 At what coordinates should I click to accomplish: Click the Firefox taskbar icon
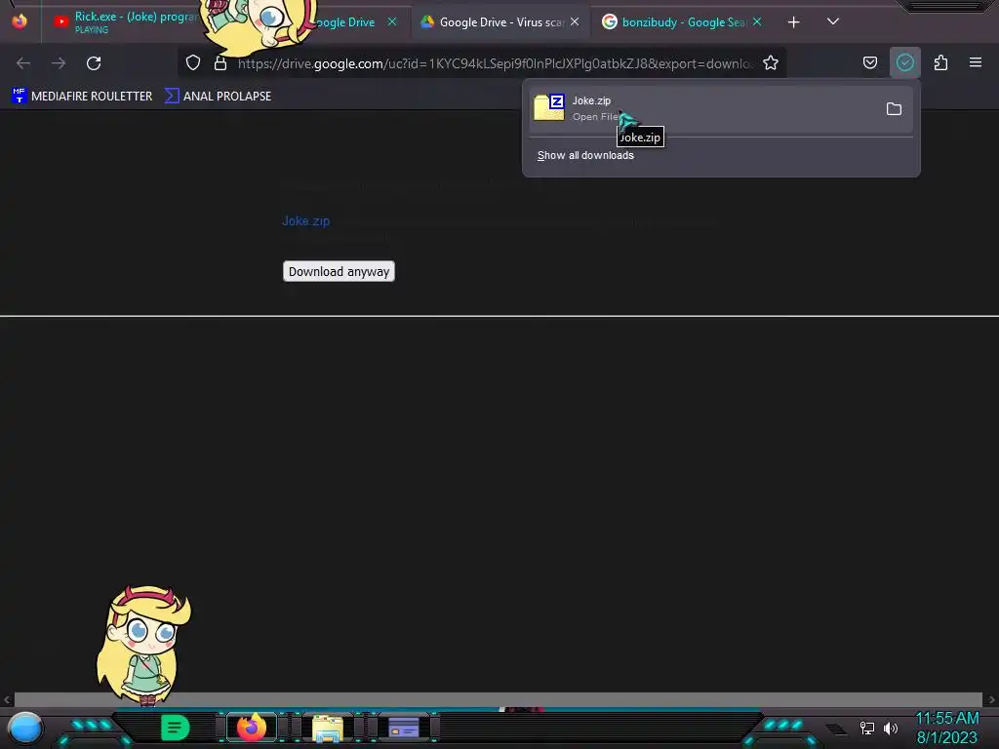tap(251, 728)
